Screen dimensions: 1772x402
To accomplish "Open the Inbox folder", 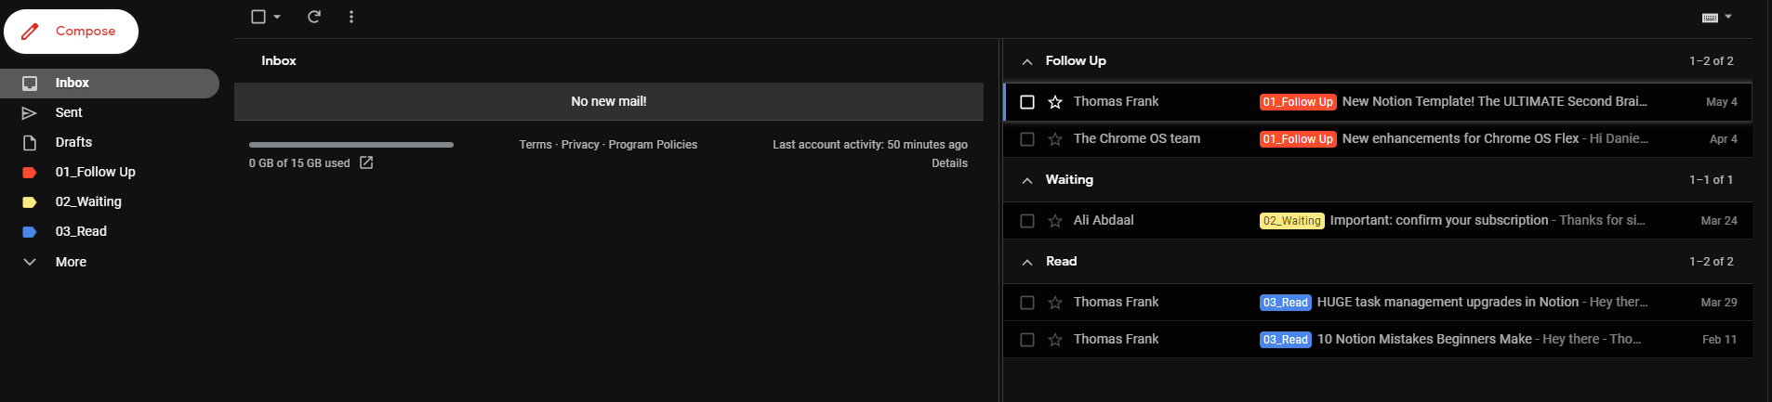I will coord(110,83).
